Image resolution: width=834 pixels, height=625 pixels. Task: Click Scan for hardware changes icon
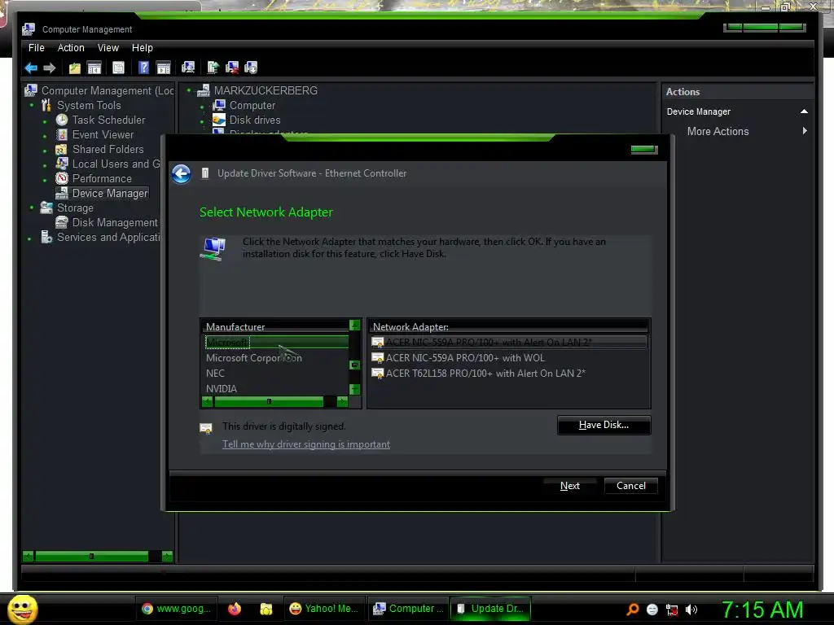point(188,68)
